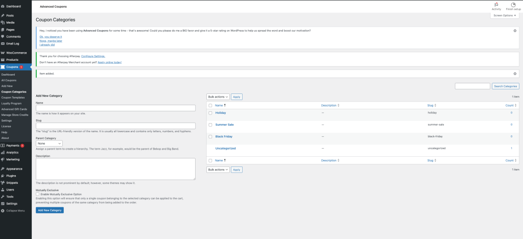Dismiss the 'Item added' notice
The height and width of the screenshot is (239, 523).
pyautogui.click(x=515, y=74)
